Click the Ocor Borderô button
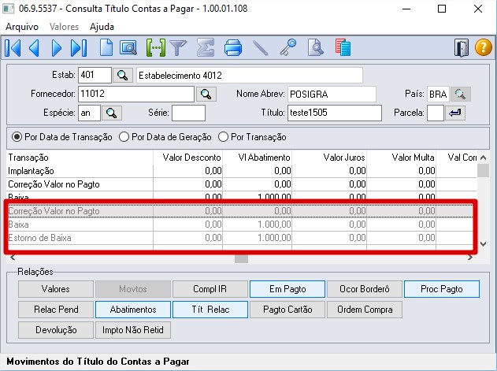This screenshot has height=371, width=497. (365, 289)
